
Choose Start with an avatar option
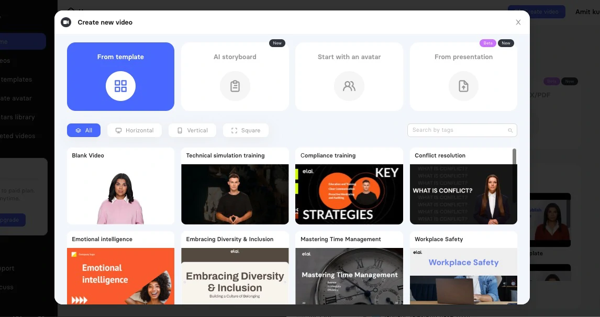[349, 76]
